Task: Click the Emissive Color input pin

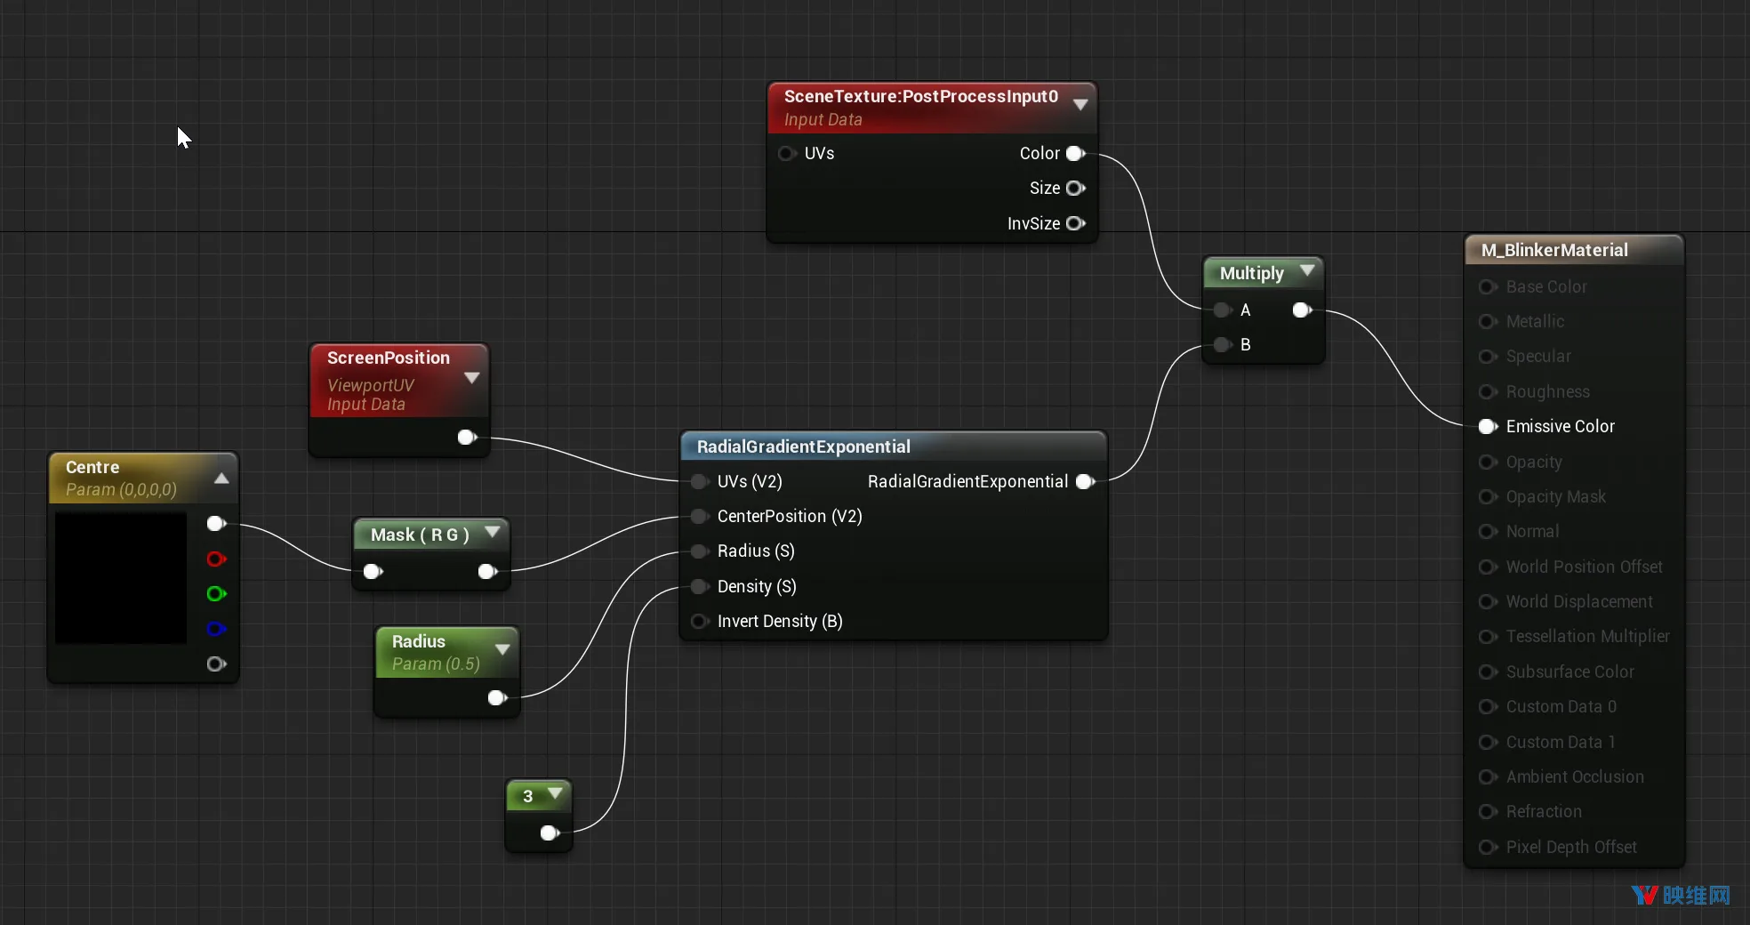Action: coord(1488,426)
